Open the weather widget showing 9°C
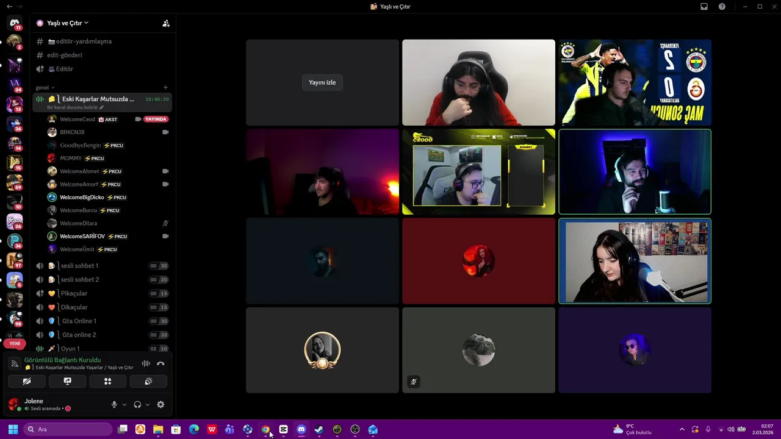 [633, 429]
